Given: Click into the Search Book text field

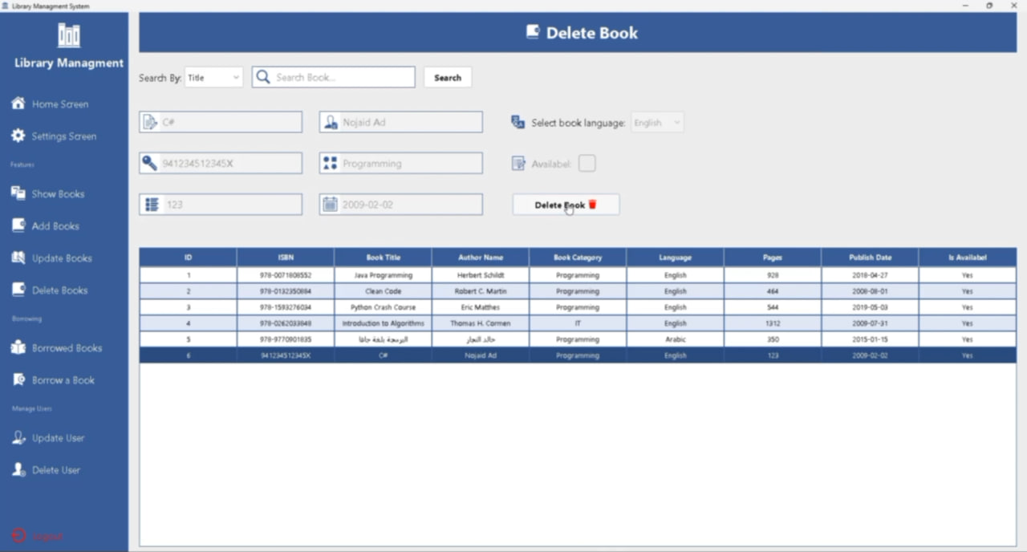Looking at the screenshot, I should [341, 78].
